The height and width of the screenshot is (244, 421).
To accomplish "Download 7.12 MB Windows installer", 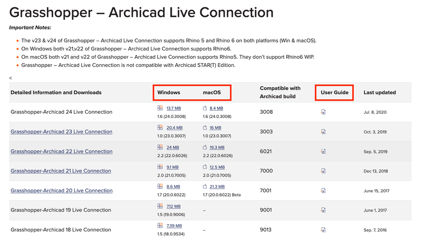I will click(174, 206).
